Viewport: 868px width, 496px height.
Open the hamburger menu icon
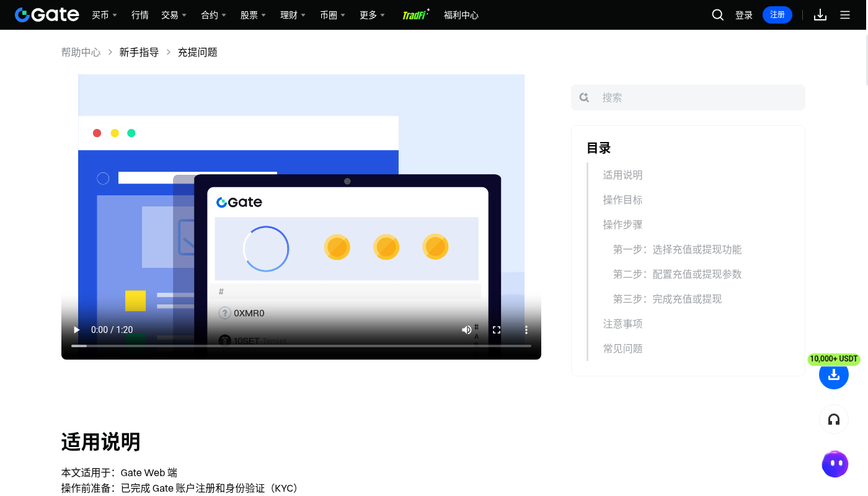tap(845, 15)
